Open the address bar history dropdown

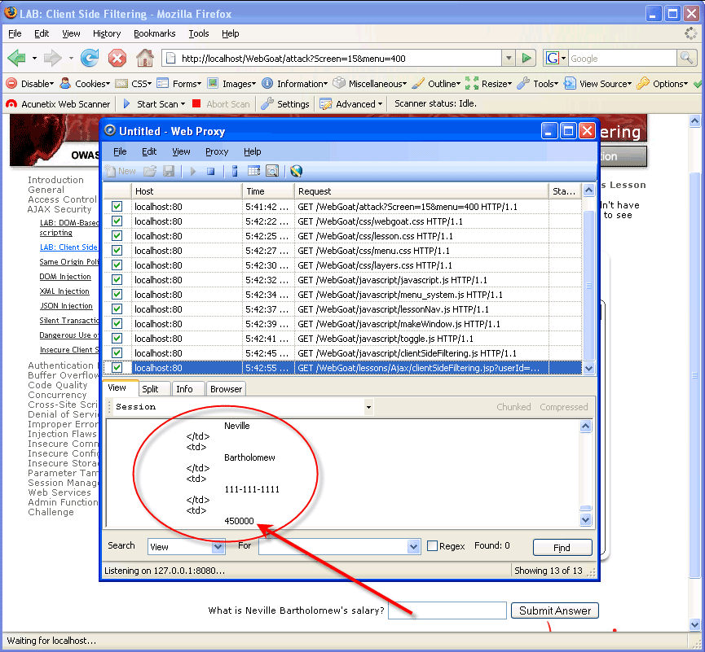coord(508,58)
